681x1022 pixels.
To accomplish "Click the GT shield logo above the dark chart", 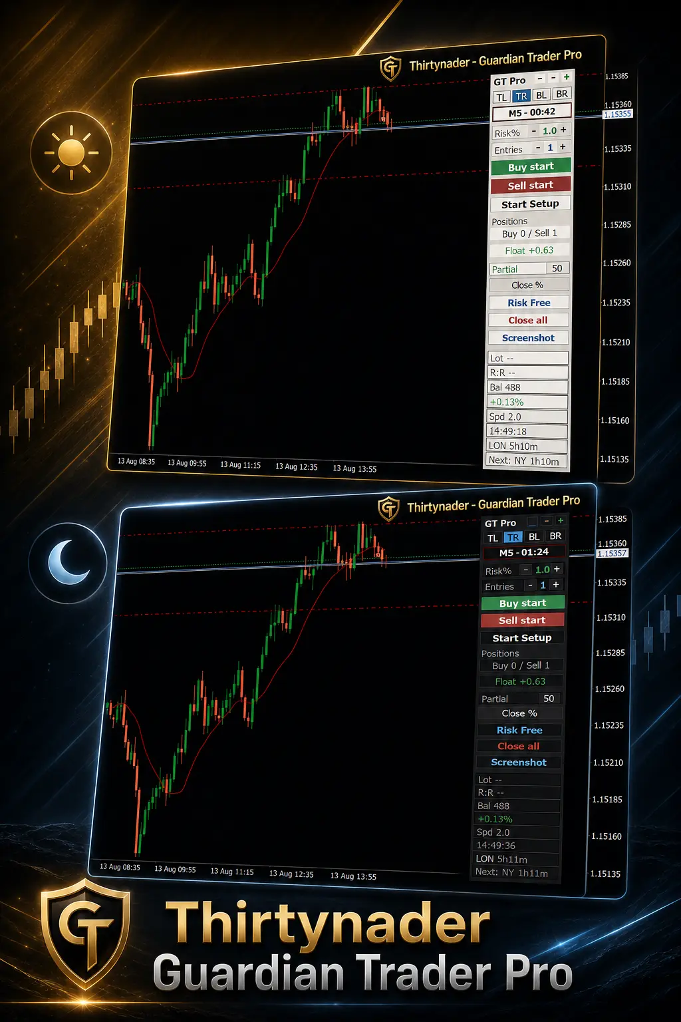I will click(x=388, y=509).
